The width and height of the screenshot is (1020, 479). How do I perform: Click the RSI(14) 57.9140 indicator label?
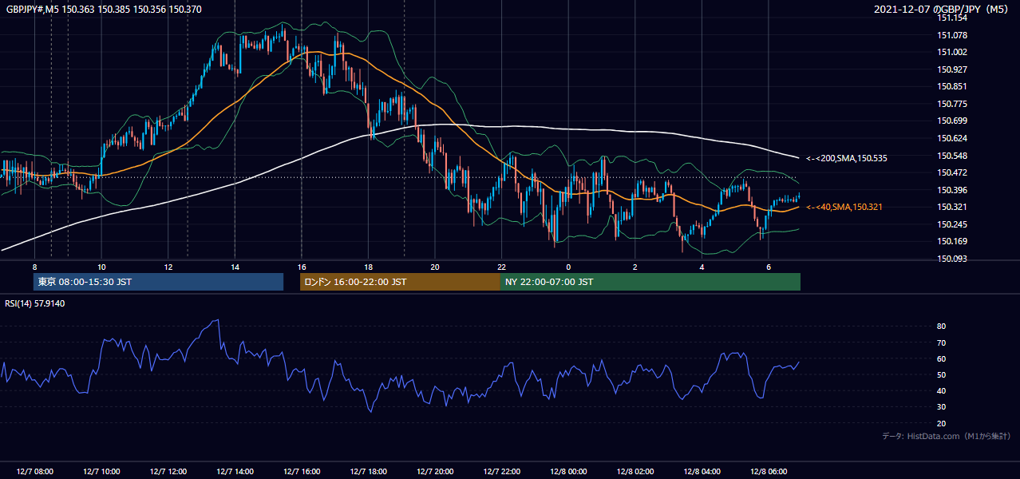point(35,303)
